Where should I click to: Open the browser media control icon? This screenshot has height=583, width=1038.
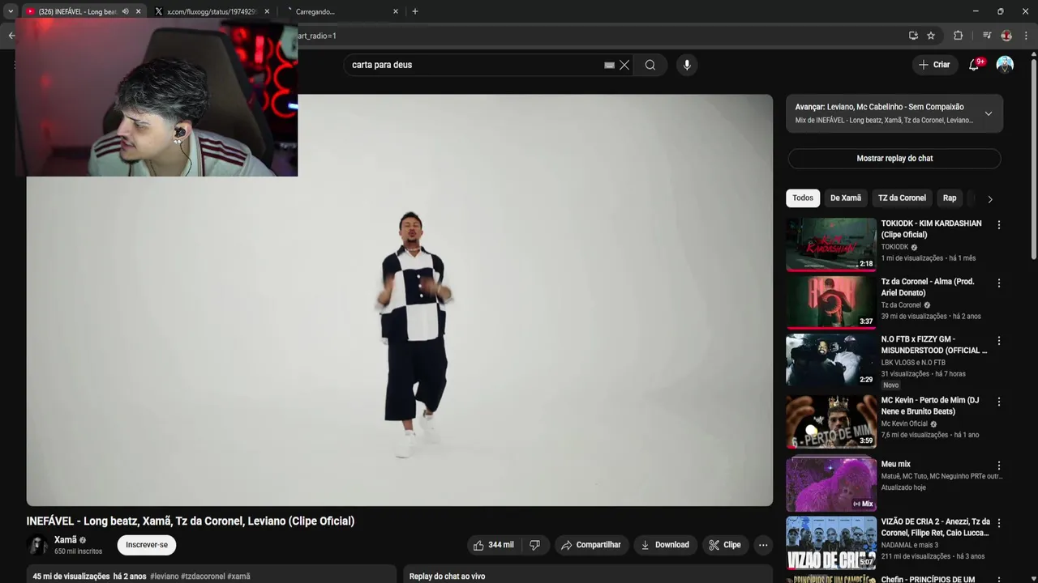pyautogui.click(x=986, y=36)
